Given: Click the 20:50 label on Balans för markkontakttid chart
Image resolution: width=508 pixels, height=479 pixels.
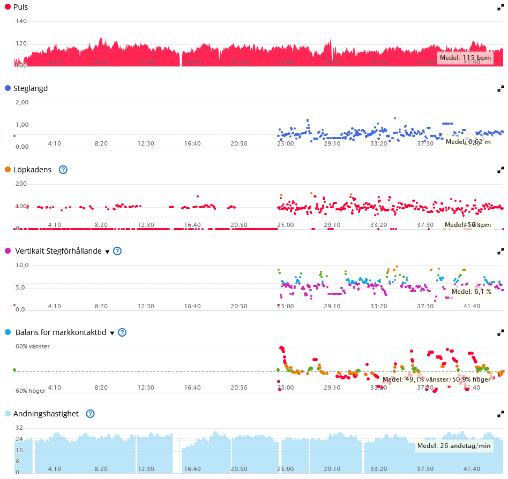Looking at the screenshot, I should pyautogui.click(x=239, y=387).
